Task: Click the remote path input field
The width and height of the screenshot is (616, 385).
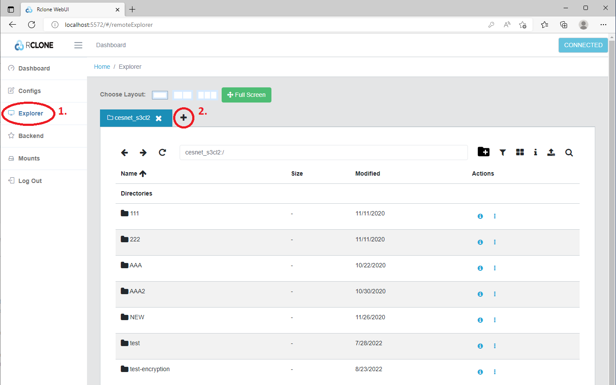Action: click(323, 152)
